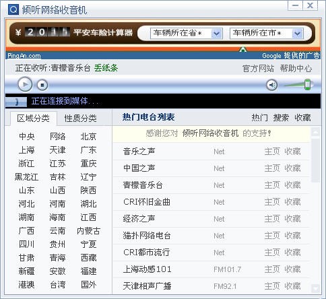Select 中央 region
Image resolution: width=326 pixels, height=299 pixels.
(x=27, y=137)
